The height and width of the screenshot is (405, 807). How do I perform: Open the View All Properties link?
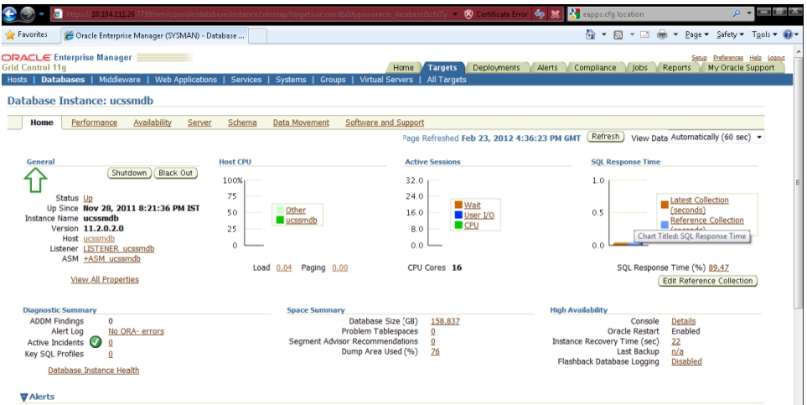click(105, 280)
